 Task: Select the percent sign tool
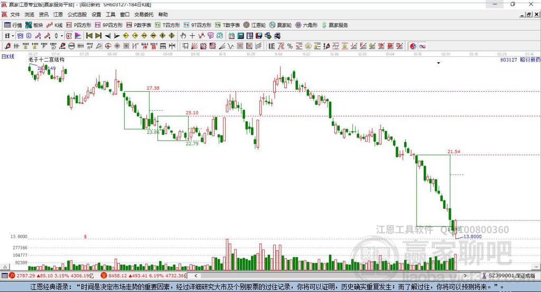(x=290, y=46)
